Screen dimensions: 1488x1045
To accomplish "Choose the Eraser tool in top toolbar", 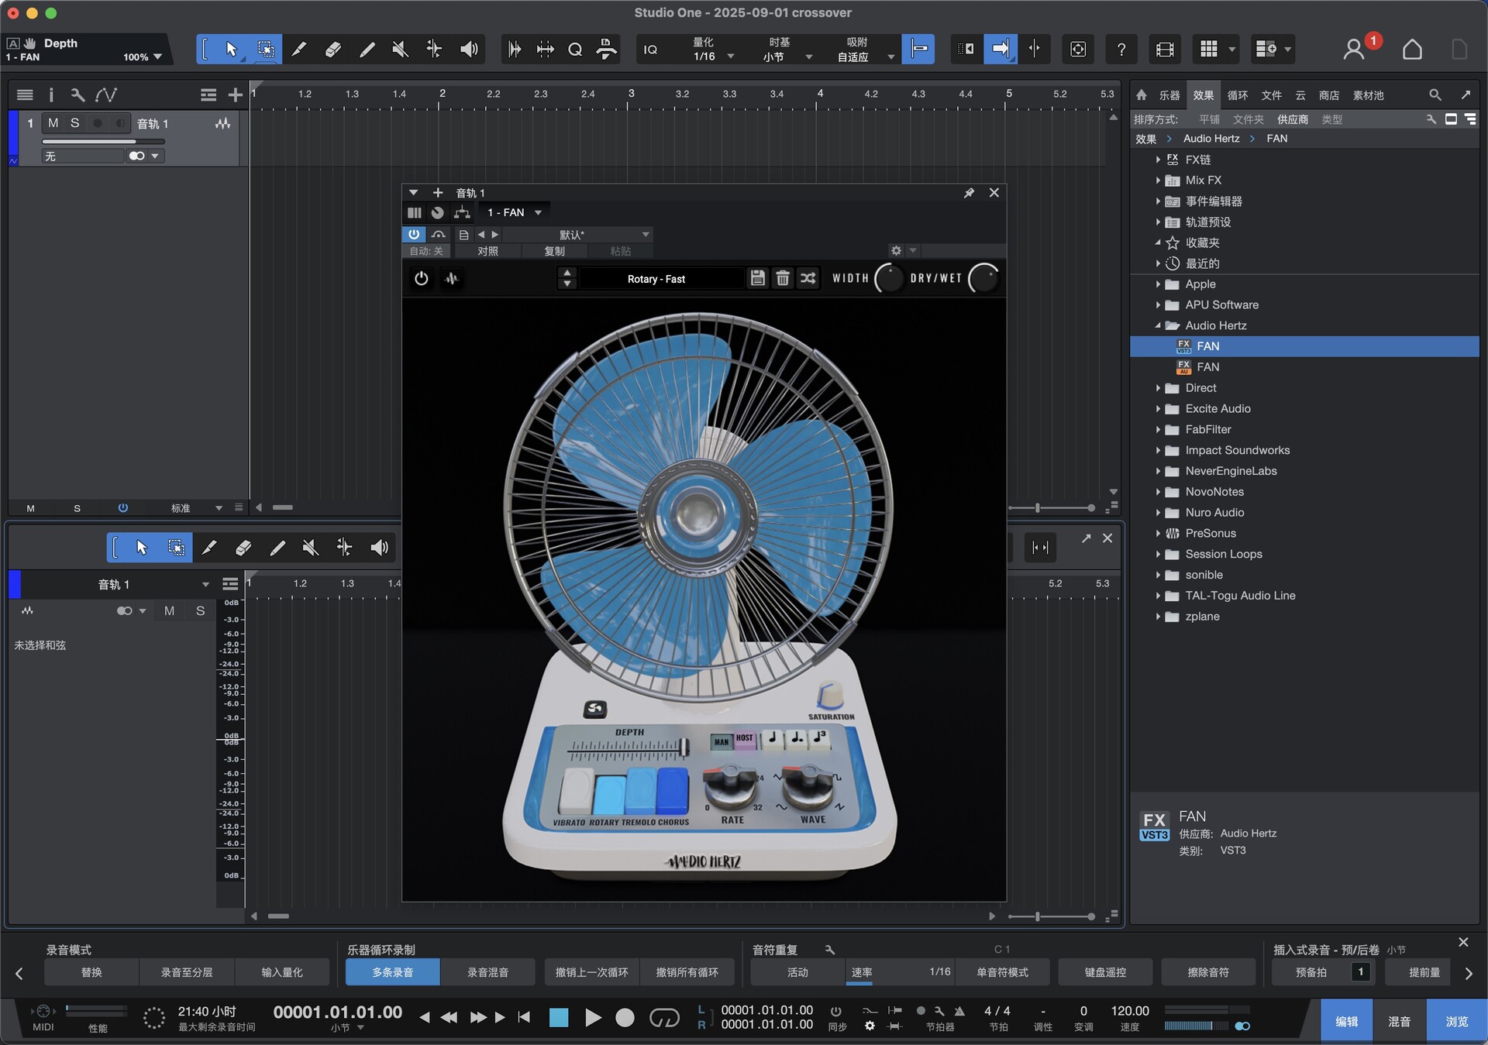I will 332,50.
